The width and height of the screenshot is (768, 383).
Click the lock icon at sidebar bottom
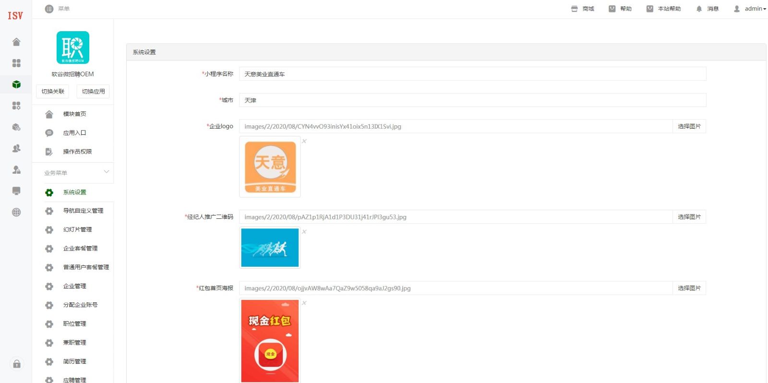click(x=17, y=364)
